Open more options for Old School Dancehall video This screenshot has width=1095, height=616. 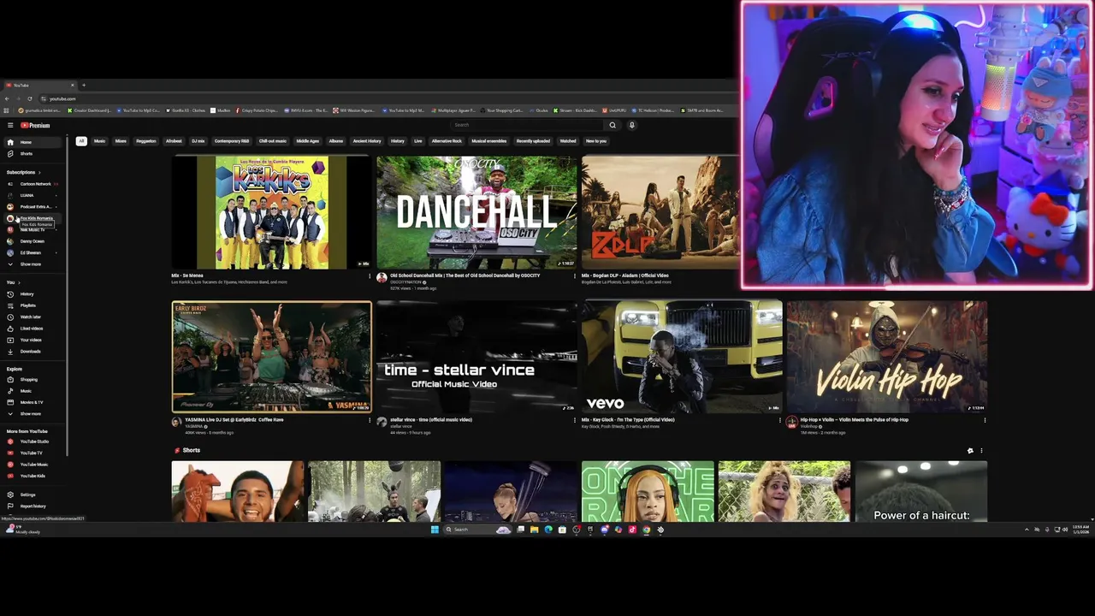[x=575, y=276]
